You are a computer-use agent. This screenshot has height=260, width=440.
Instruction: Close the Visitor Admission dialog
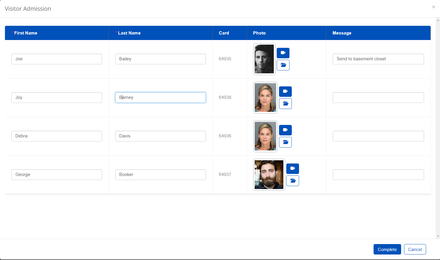433,7
